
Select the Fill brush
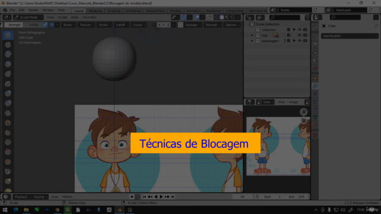point(8,142)
